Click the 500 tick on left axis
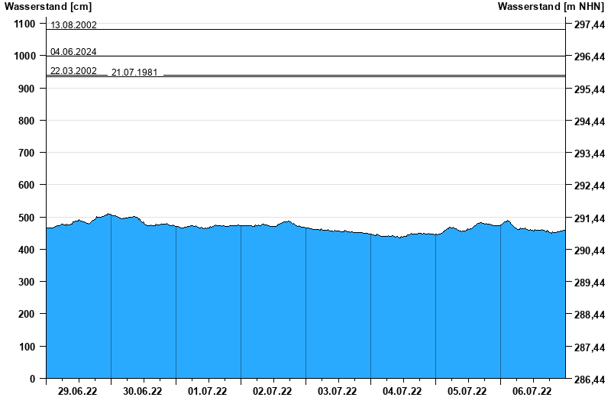611x420 pixels. tap(26, 218)
